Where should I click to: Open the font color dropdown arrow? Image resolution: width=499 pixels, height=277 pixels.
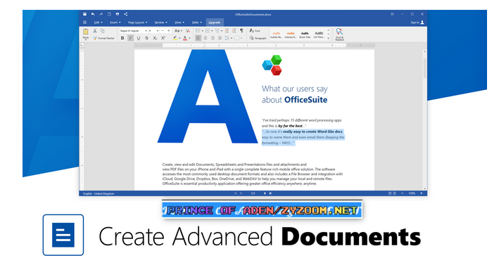(x=189, y=38)
